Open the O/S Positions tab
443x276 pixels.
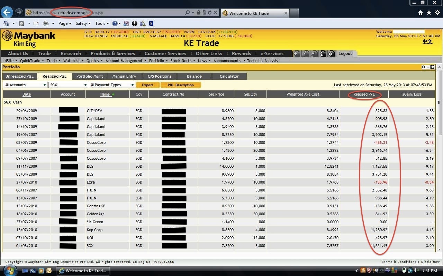pos(159,76)
